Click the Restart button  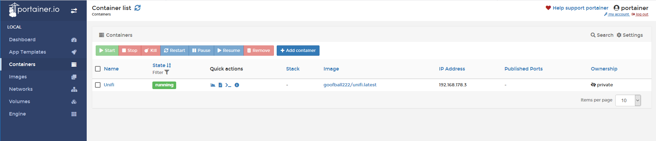(174, 51)
